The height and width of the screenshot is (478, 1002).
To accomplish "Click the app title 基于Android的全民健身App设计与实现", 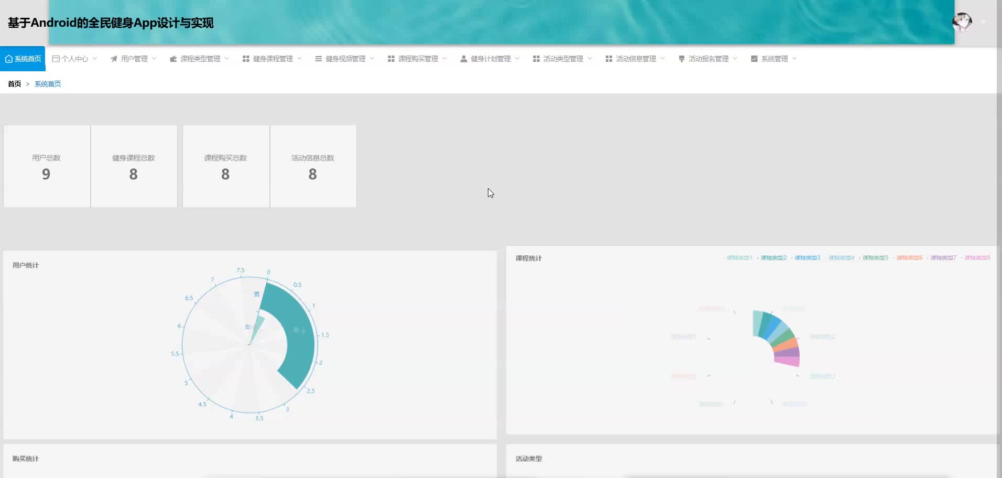I will pos(111,23).
